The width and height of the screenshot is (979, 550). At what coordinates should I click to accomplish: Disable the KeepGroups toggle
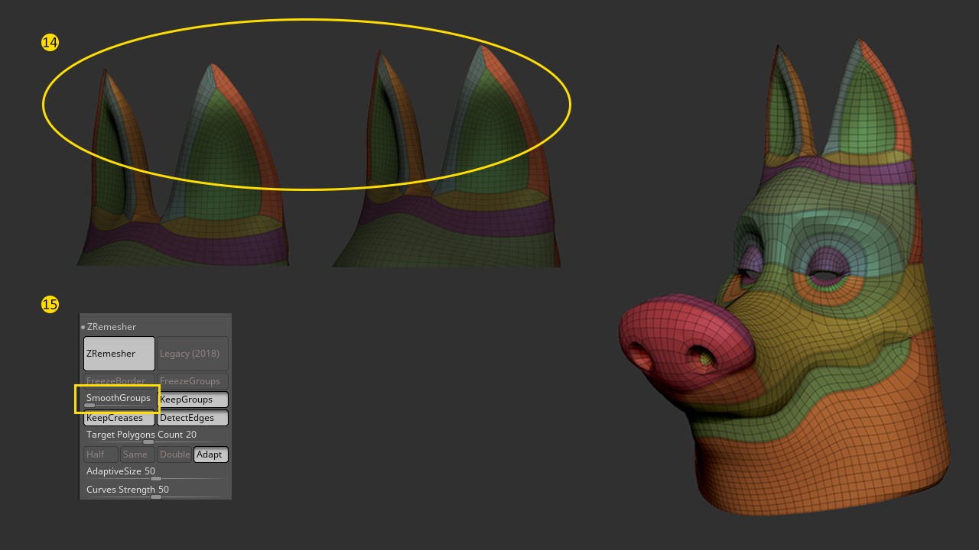pos(192,400)
